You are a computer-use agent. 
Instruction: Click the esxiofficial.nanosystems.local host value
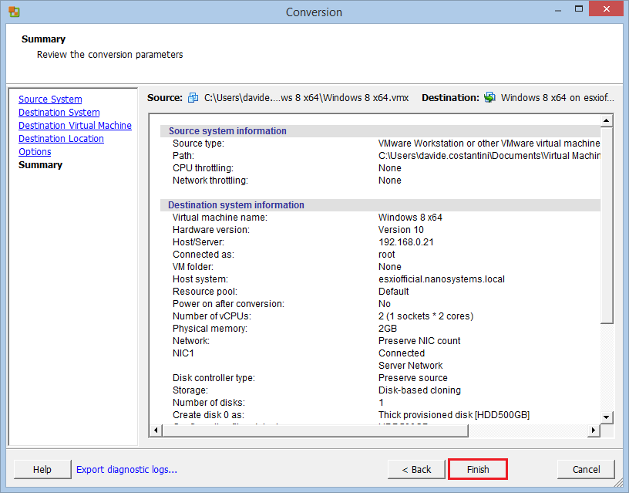442,279
